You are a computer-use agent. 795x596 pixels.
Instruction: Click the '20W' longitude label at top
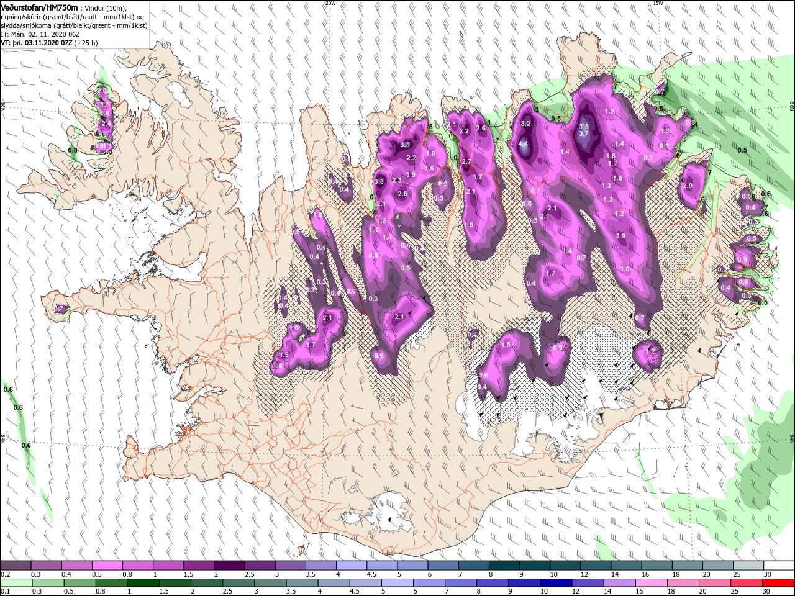coord(330,3)
